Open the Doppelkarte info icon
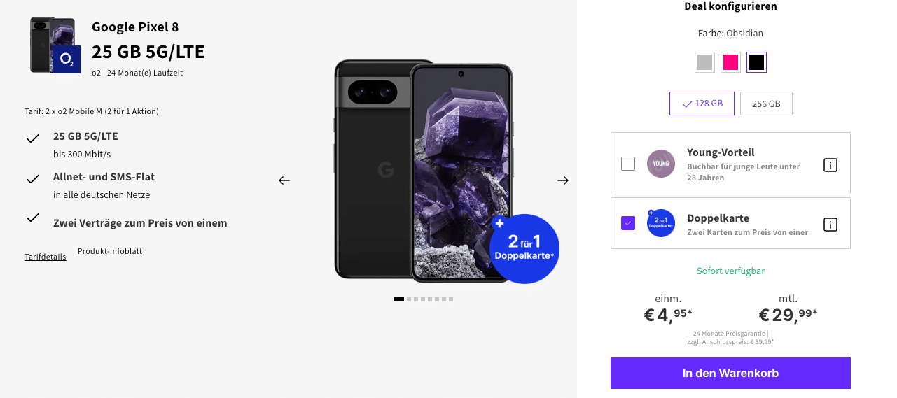Screen dimensions: 897x398 830,225
